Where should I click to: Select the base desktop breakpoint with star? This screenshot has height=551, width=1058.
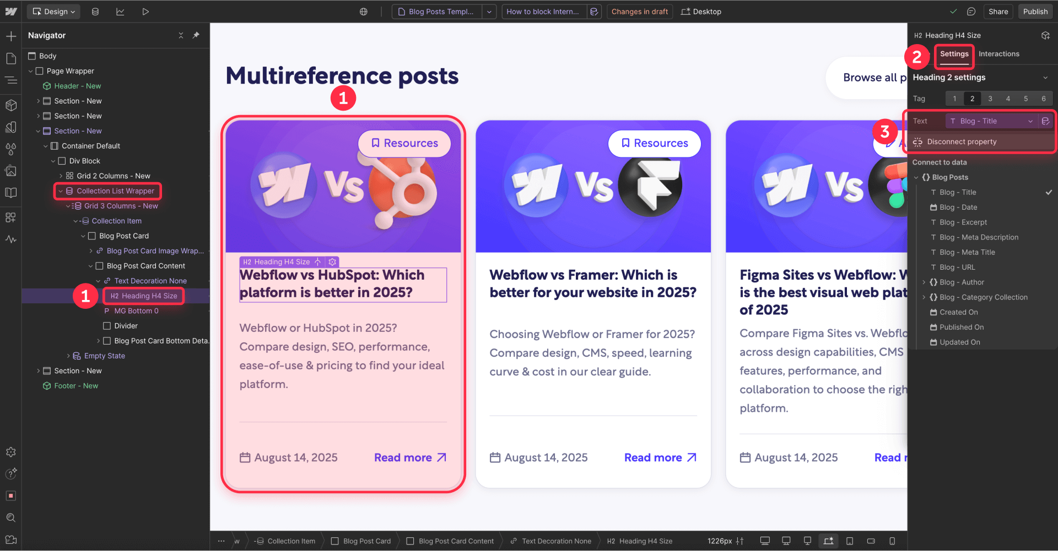point(828,541)
